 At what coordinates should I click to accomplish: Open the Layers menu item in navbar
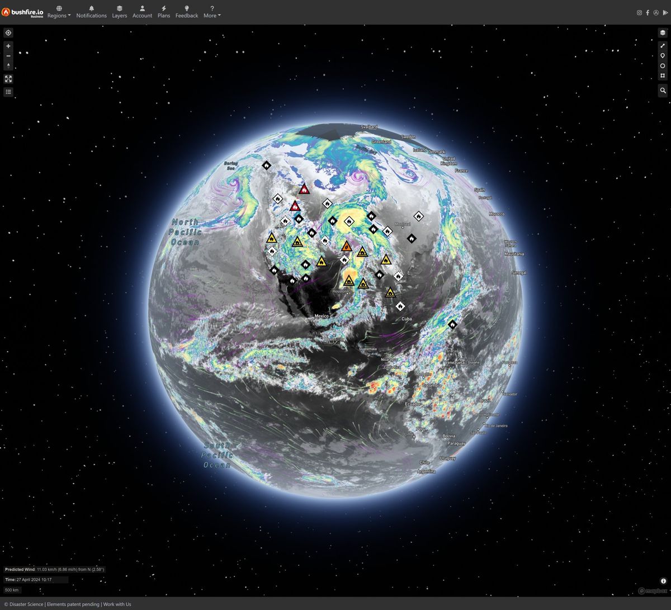[119, 12]
